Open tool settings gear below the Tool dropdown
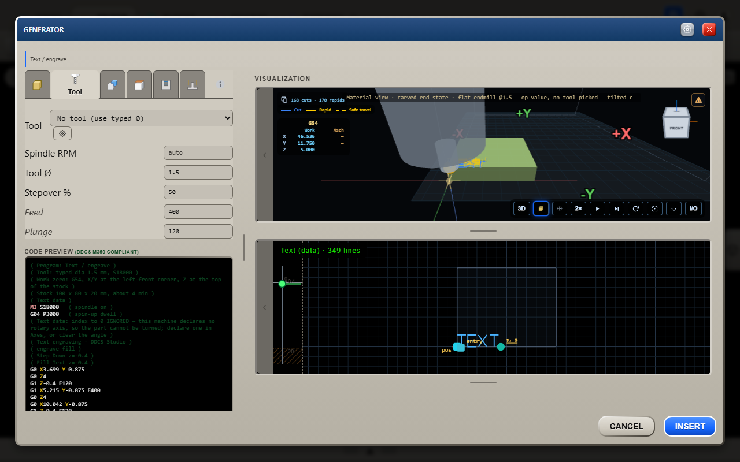Screen dimensions: 740x462 [62, 133]
